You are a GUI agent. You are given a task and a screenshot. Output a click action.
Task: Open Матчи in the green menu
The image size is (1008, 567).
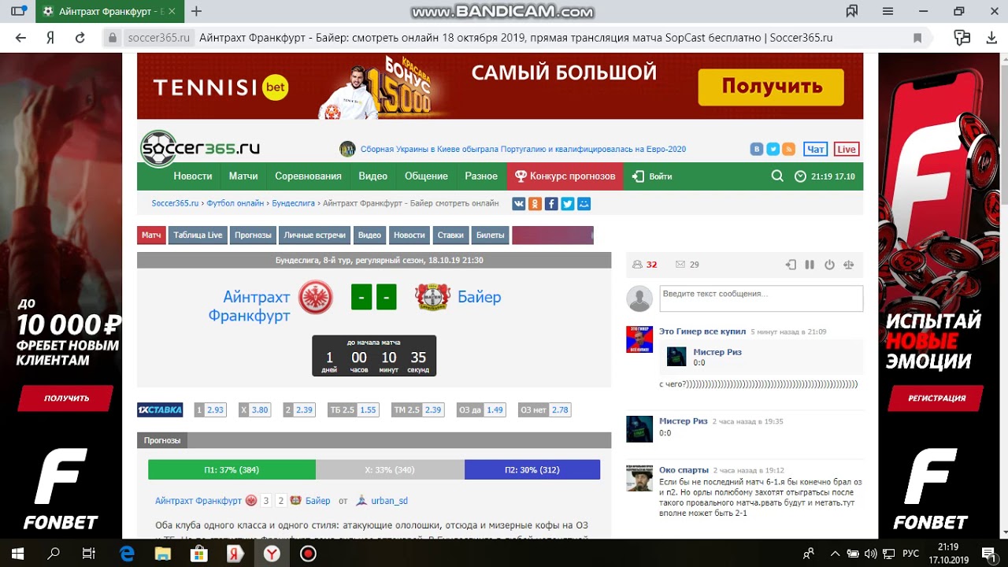coord(243,176)
